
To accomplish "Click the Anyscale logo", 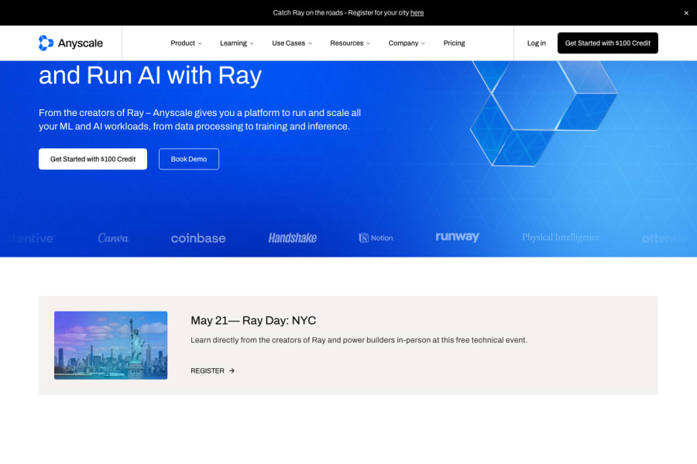I will tap(71, 43).
